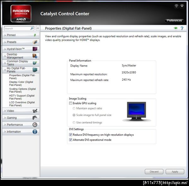Image resolution: width=189 pixels, height=186 pixels.
Task: Select Maintain aspect ratio radio button
Action: [x=74, y=108]
